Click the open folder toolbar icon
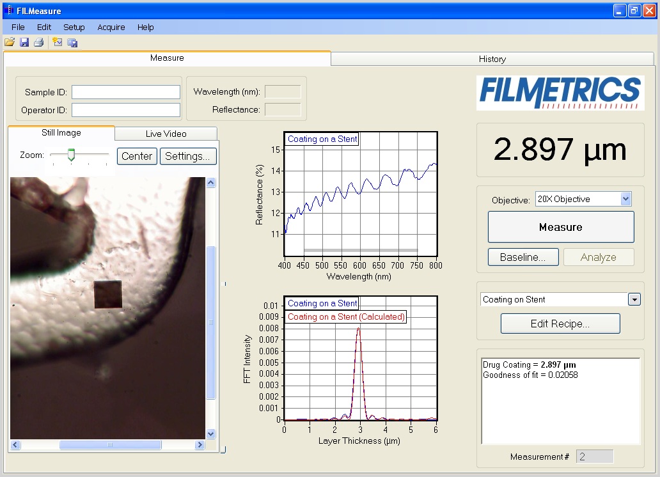Viewport: 660px width, 477px height. click(10, 42)
